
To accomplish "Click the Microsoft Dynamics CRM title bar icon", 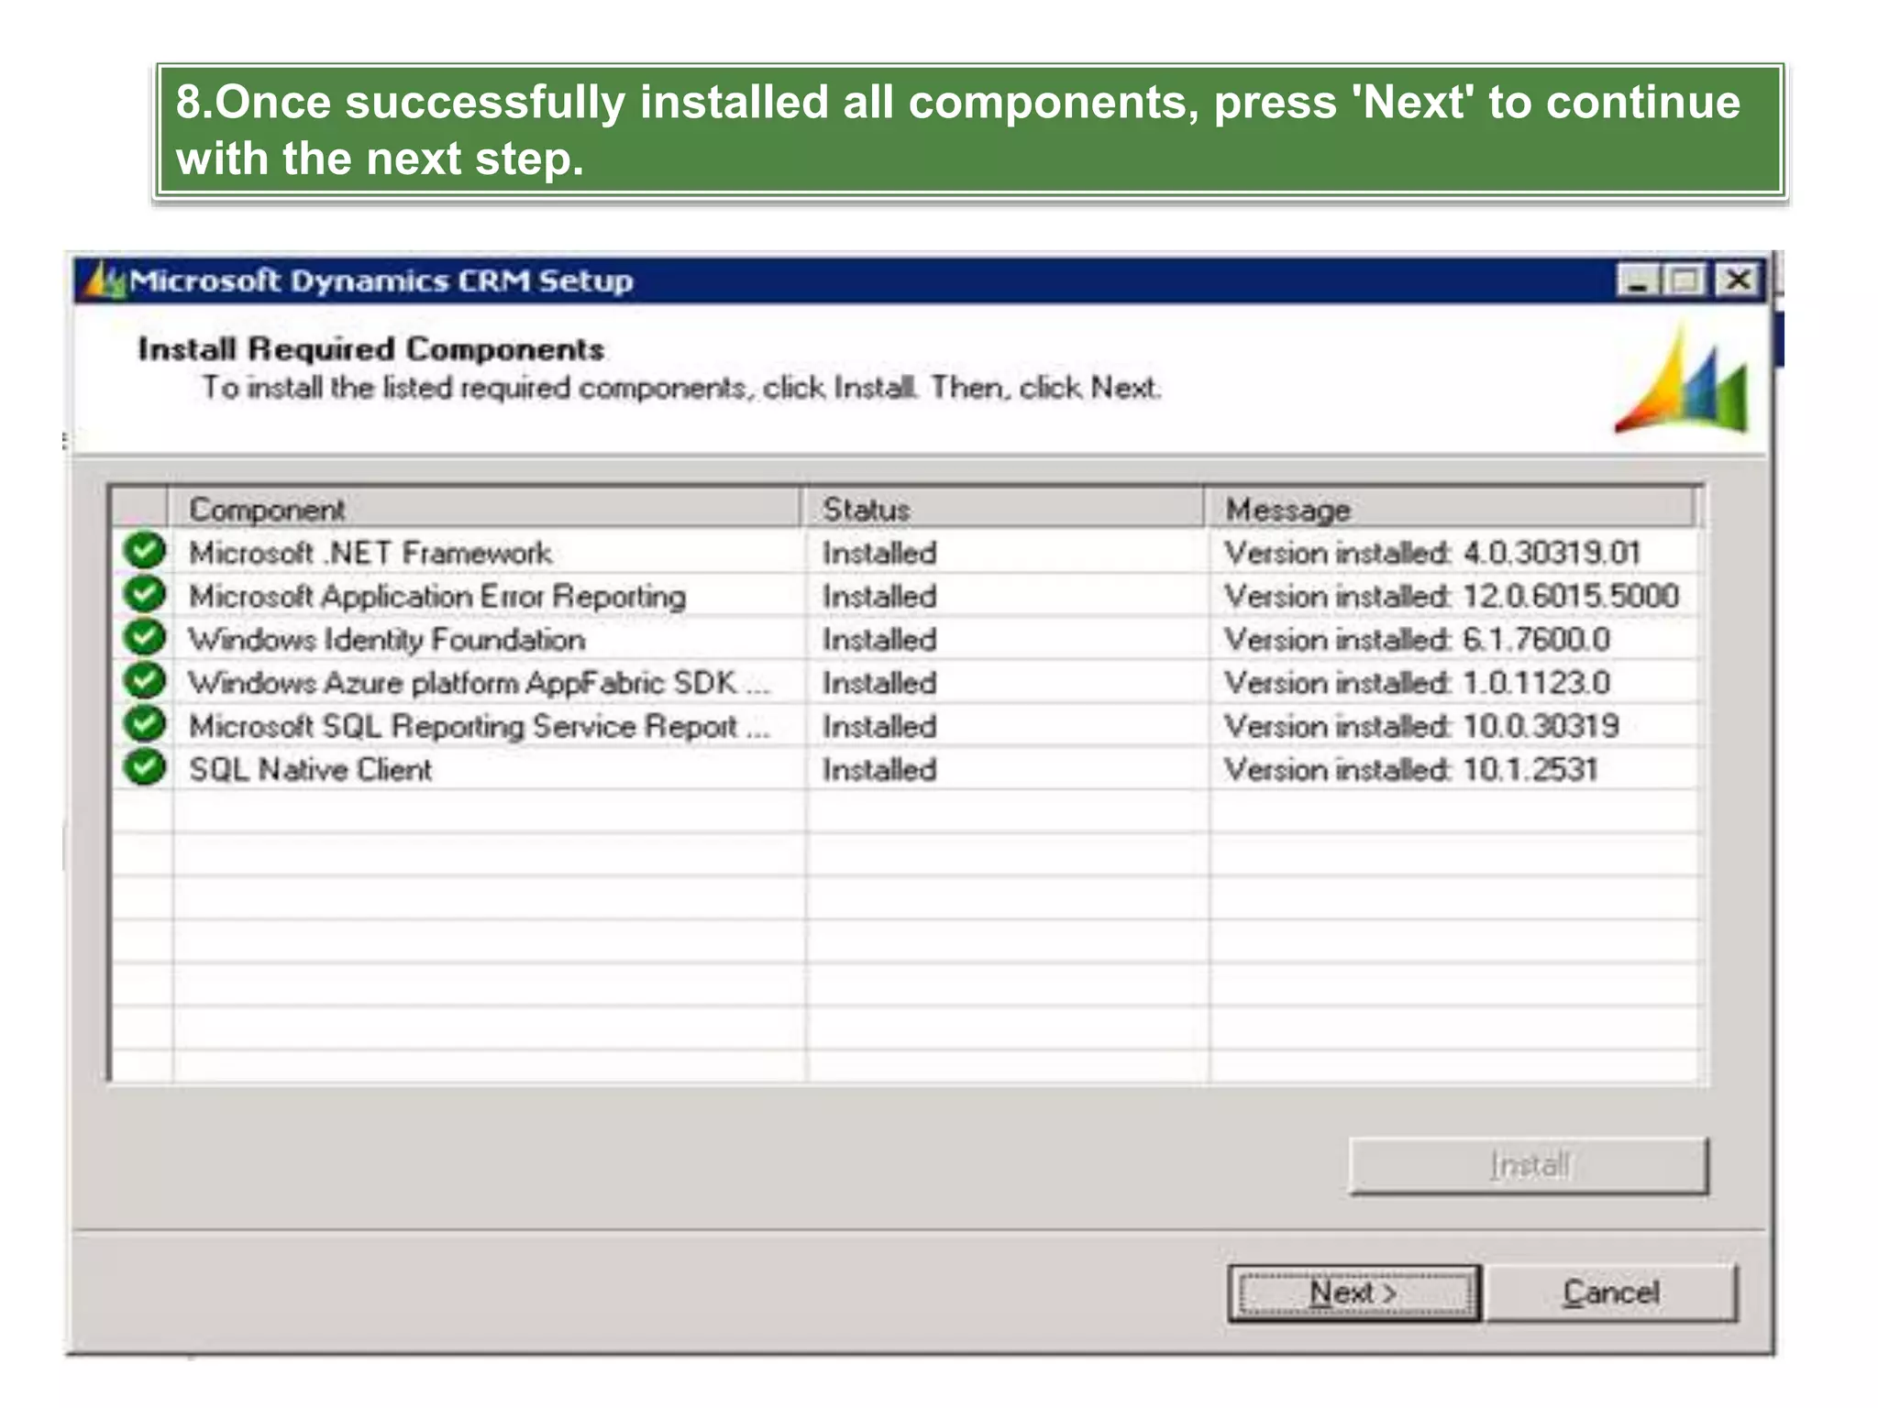I will point(103,280).
